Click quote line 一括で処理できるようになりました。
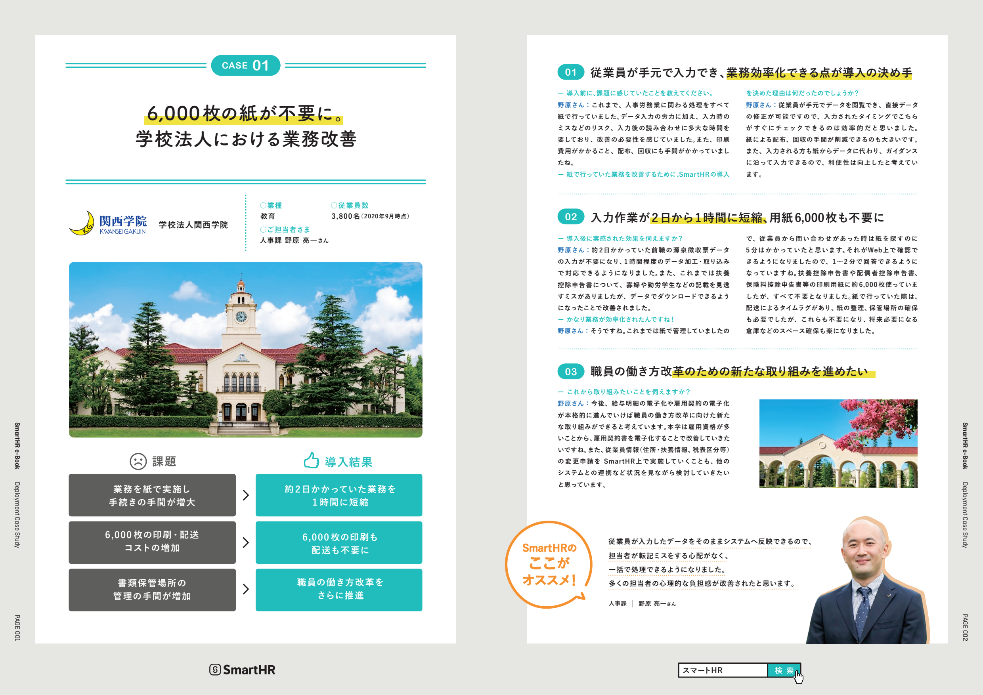Image resolution: width=983 pixels, height=695 pixels. coord(668,570)
